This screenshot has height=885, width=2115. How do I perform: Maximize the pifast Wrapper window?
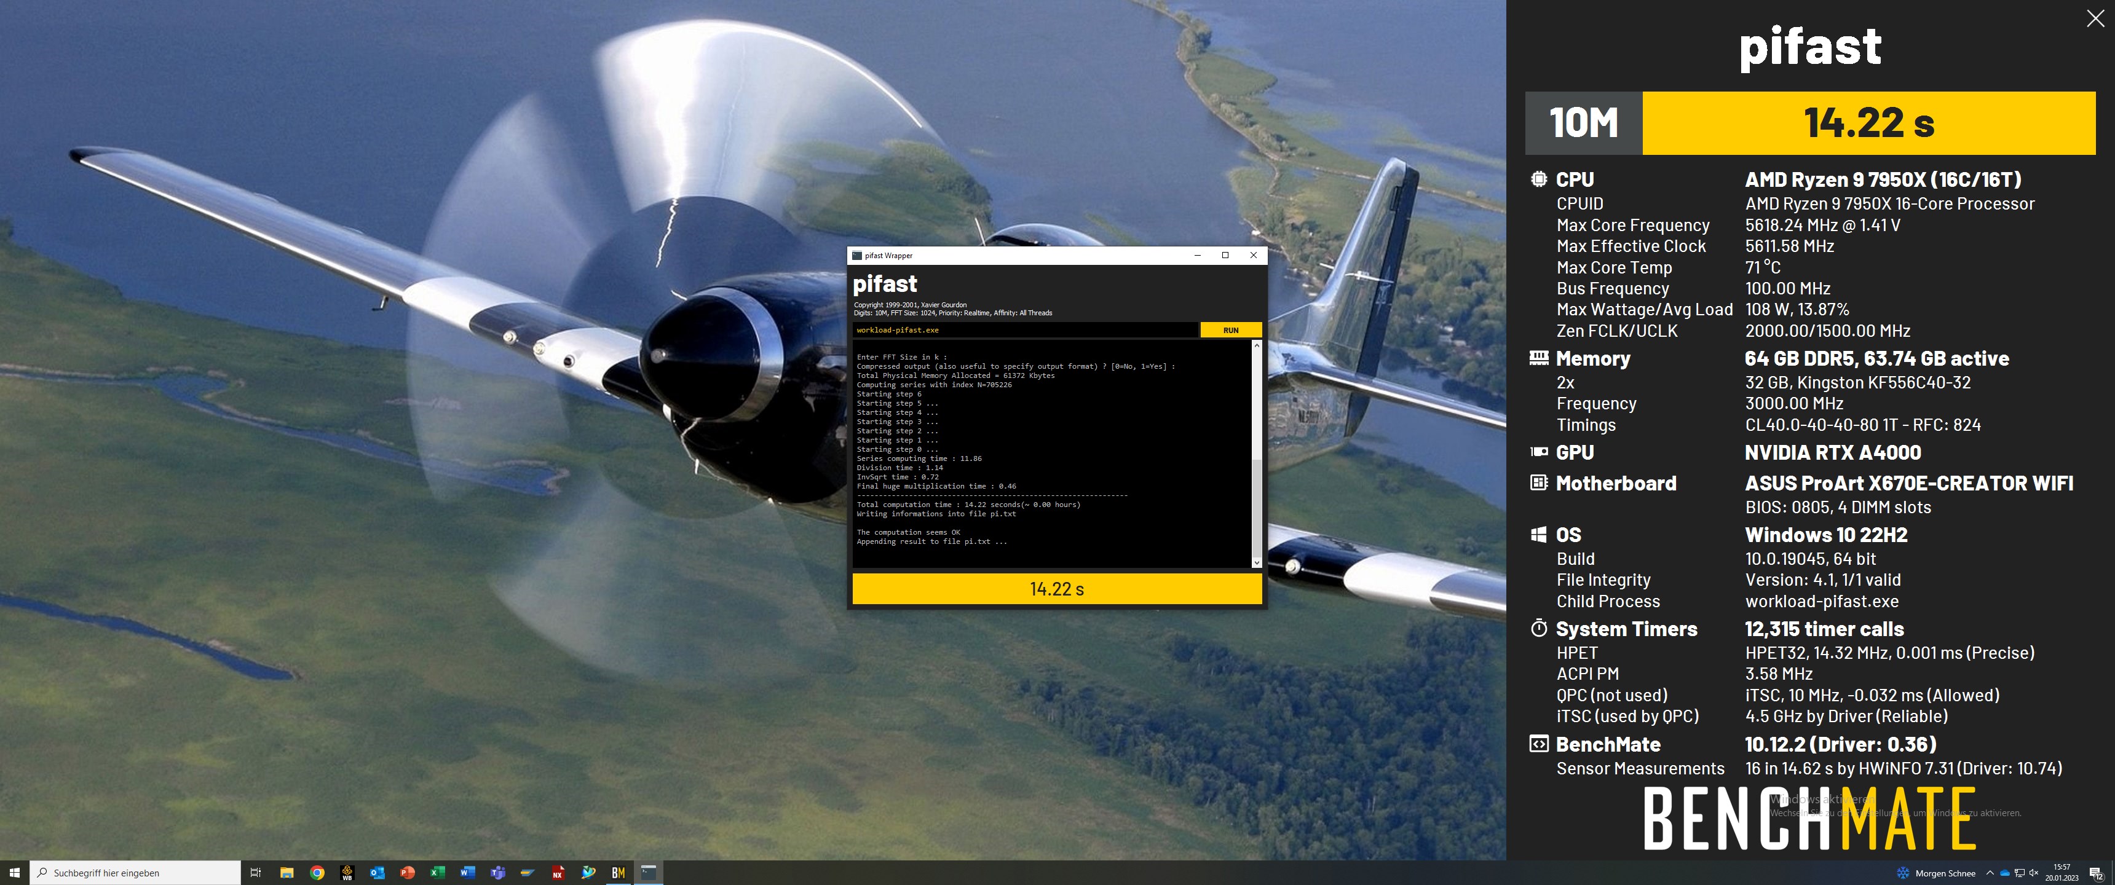(1225, 255)
